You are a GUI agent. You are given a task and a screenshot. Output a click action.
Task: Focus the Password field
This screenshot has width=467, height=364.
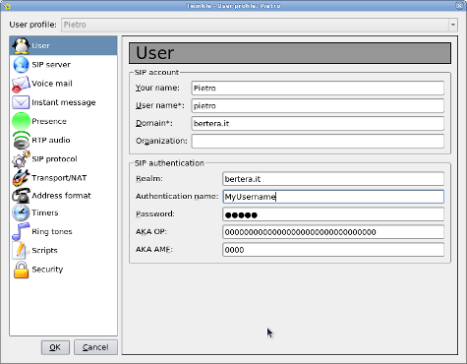(x=333, y=214)
